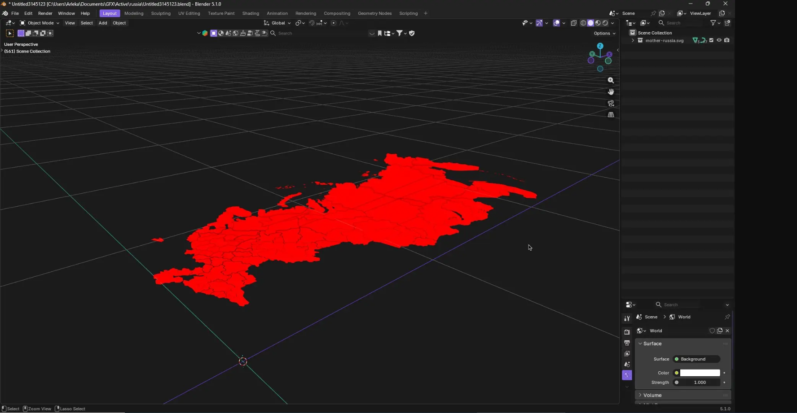Add new collection in the outliner
The height and width of the screenshot is (413, 797).
727,23
